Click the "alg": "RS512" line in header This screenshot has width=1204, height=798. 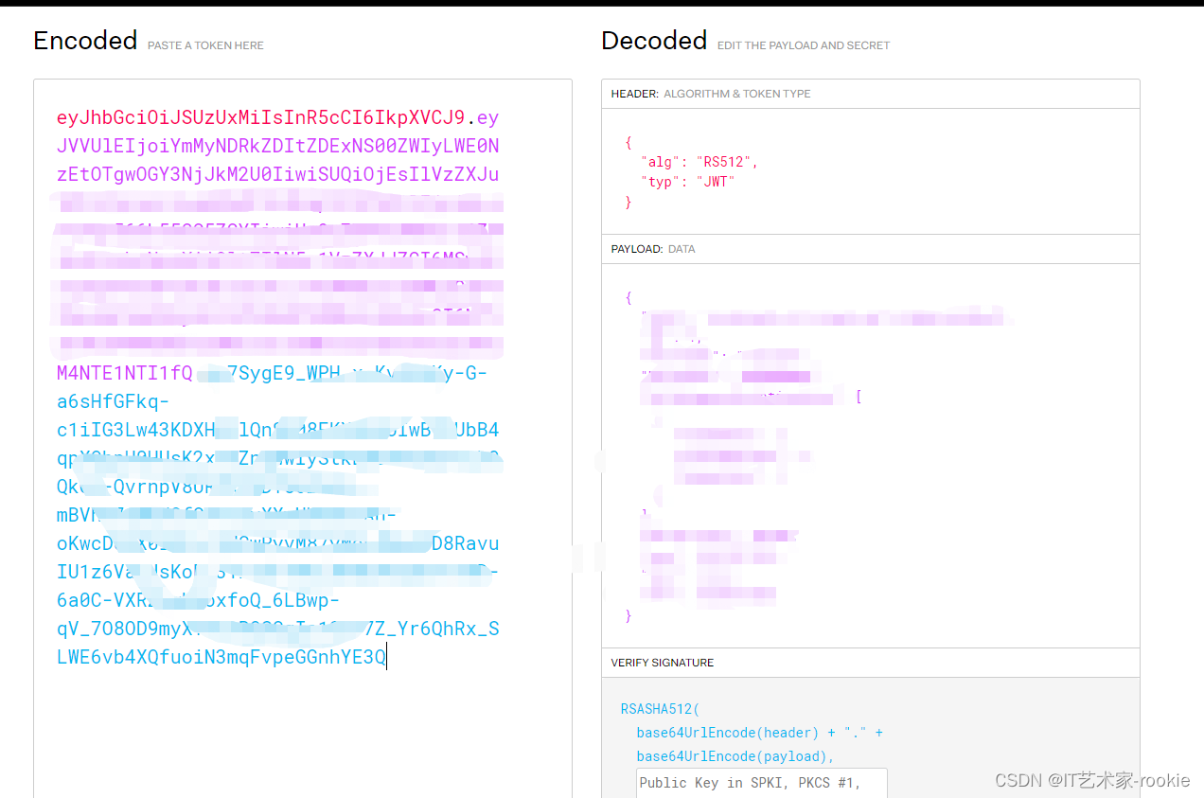pos(699,162)
